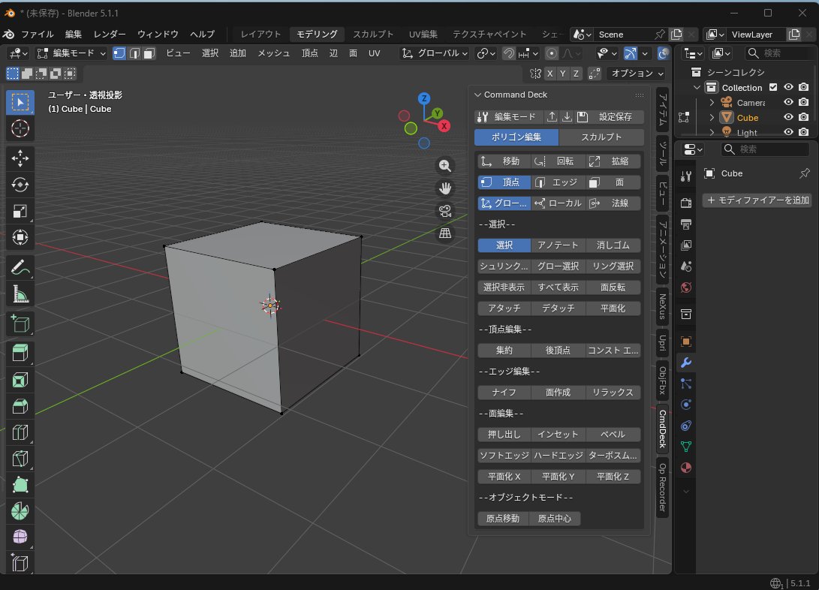Toggle snapping magnet in header
819x590 pixels.
[x=508, y=53]
